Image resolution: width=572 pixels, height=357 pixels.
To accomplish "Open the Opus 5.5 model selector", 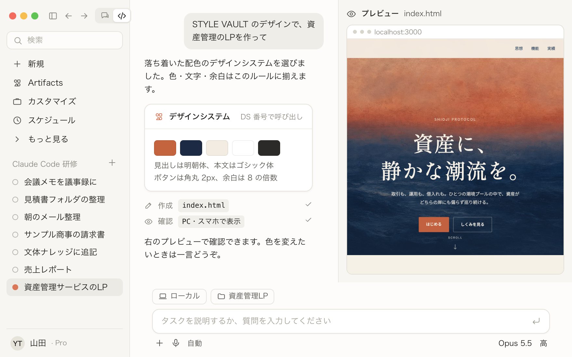I will (515, 343).
